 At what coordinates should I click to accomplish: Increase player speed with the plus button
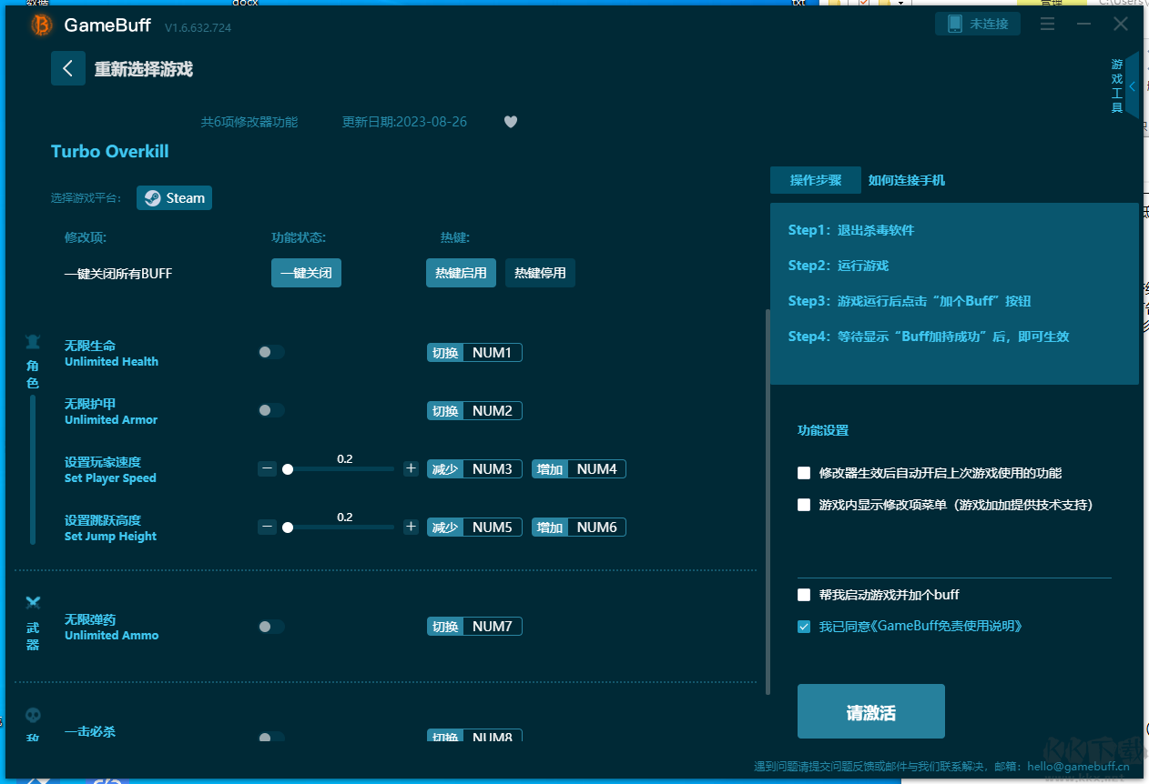pos(412,469)
